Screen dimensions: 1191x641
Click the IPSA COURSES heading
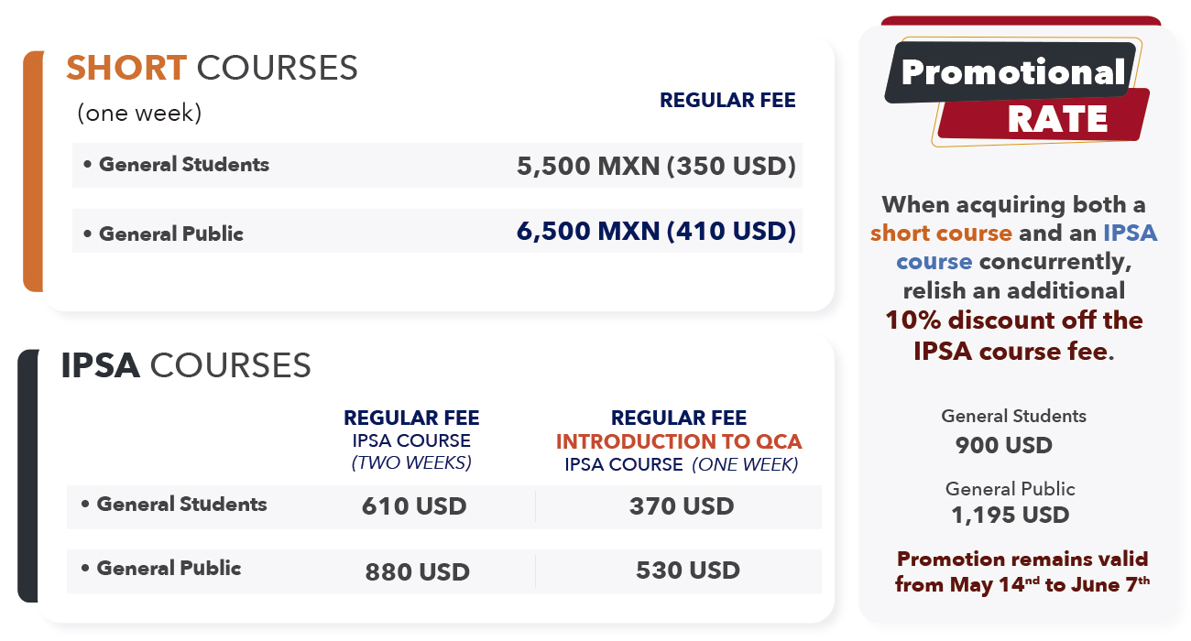tap(186, 365)
